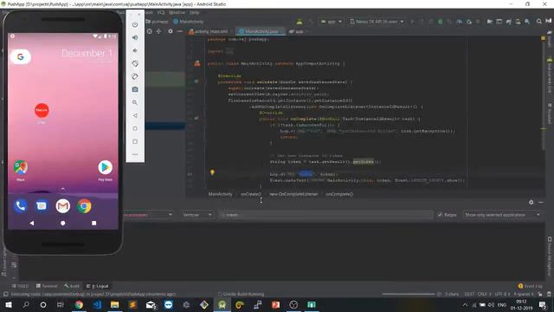Click new OnCompleteListener in the breadcrumb
Image resolution: width=554 pixels, height=312 pixels.
coord(293,194)
